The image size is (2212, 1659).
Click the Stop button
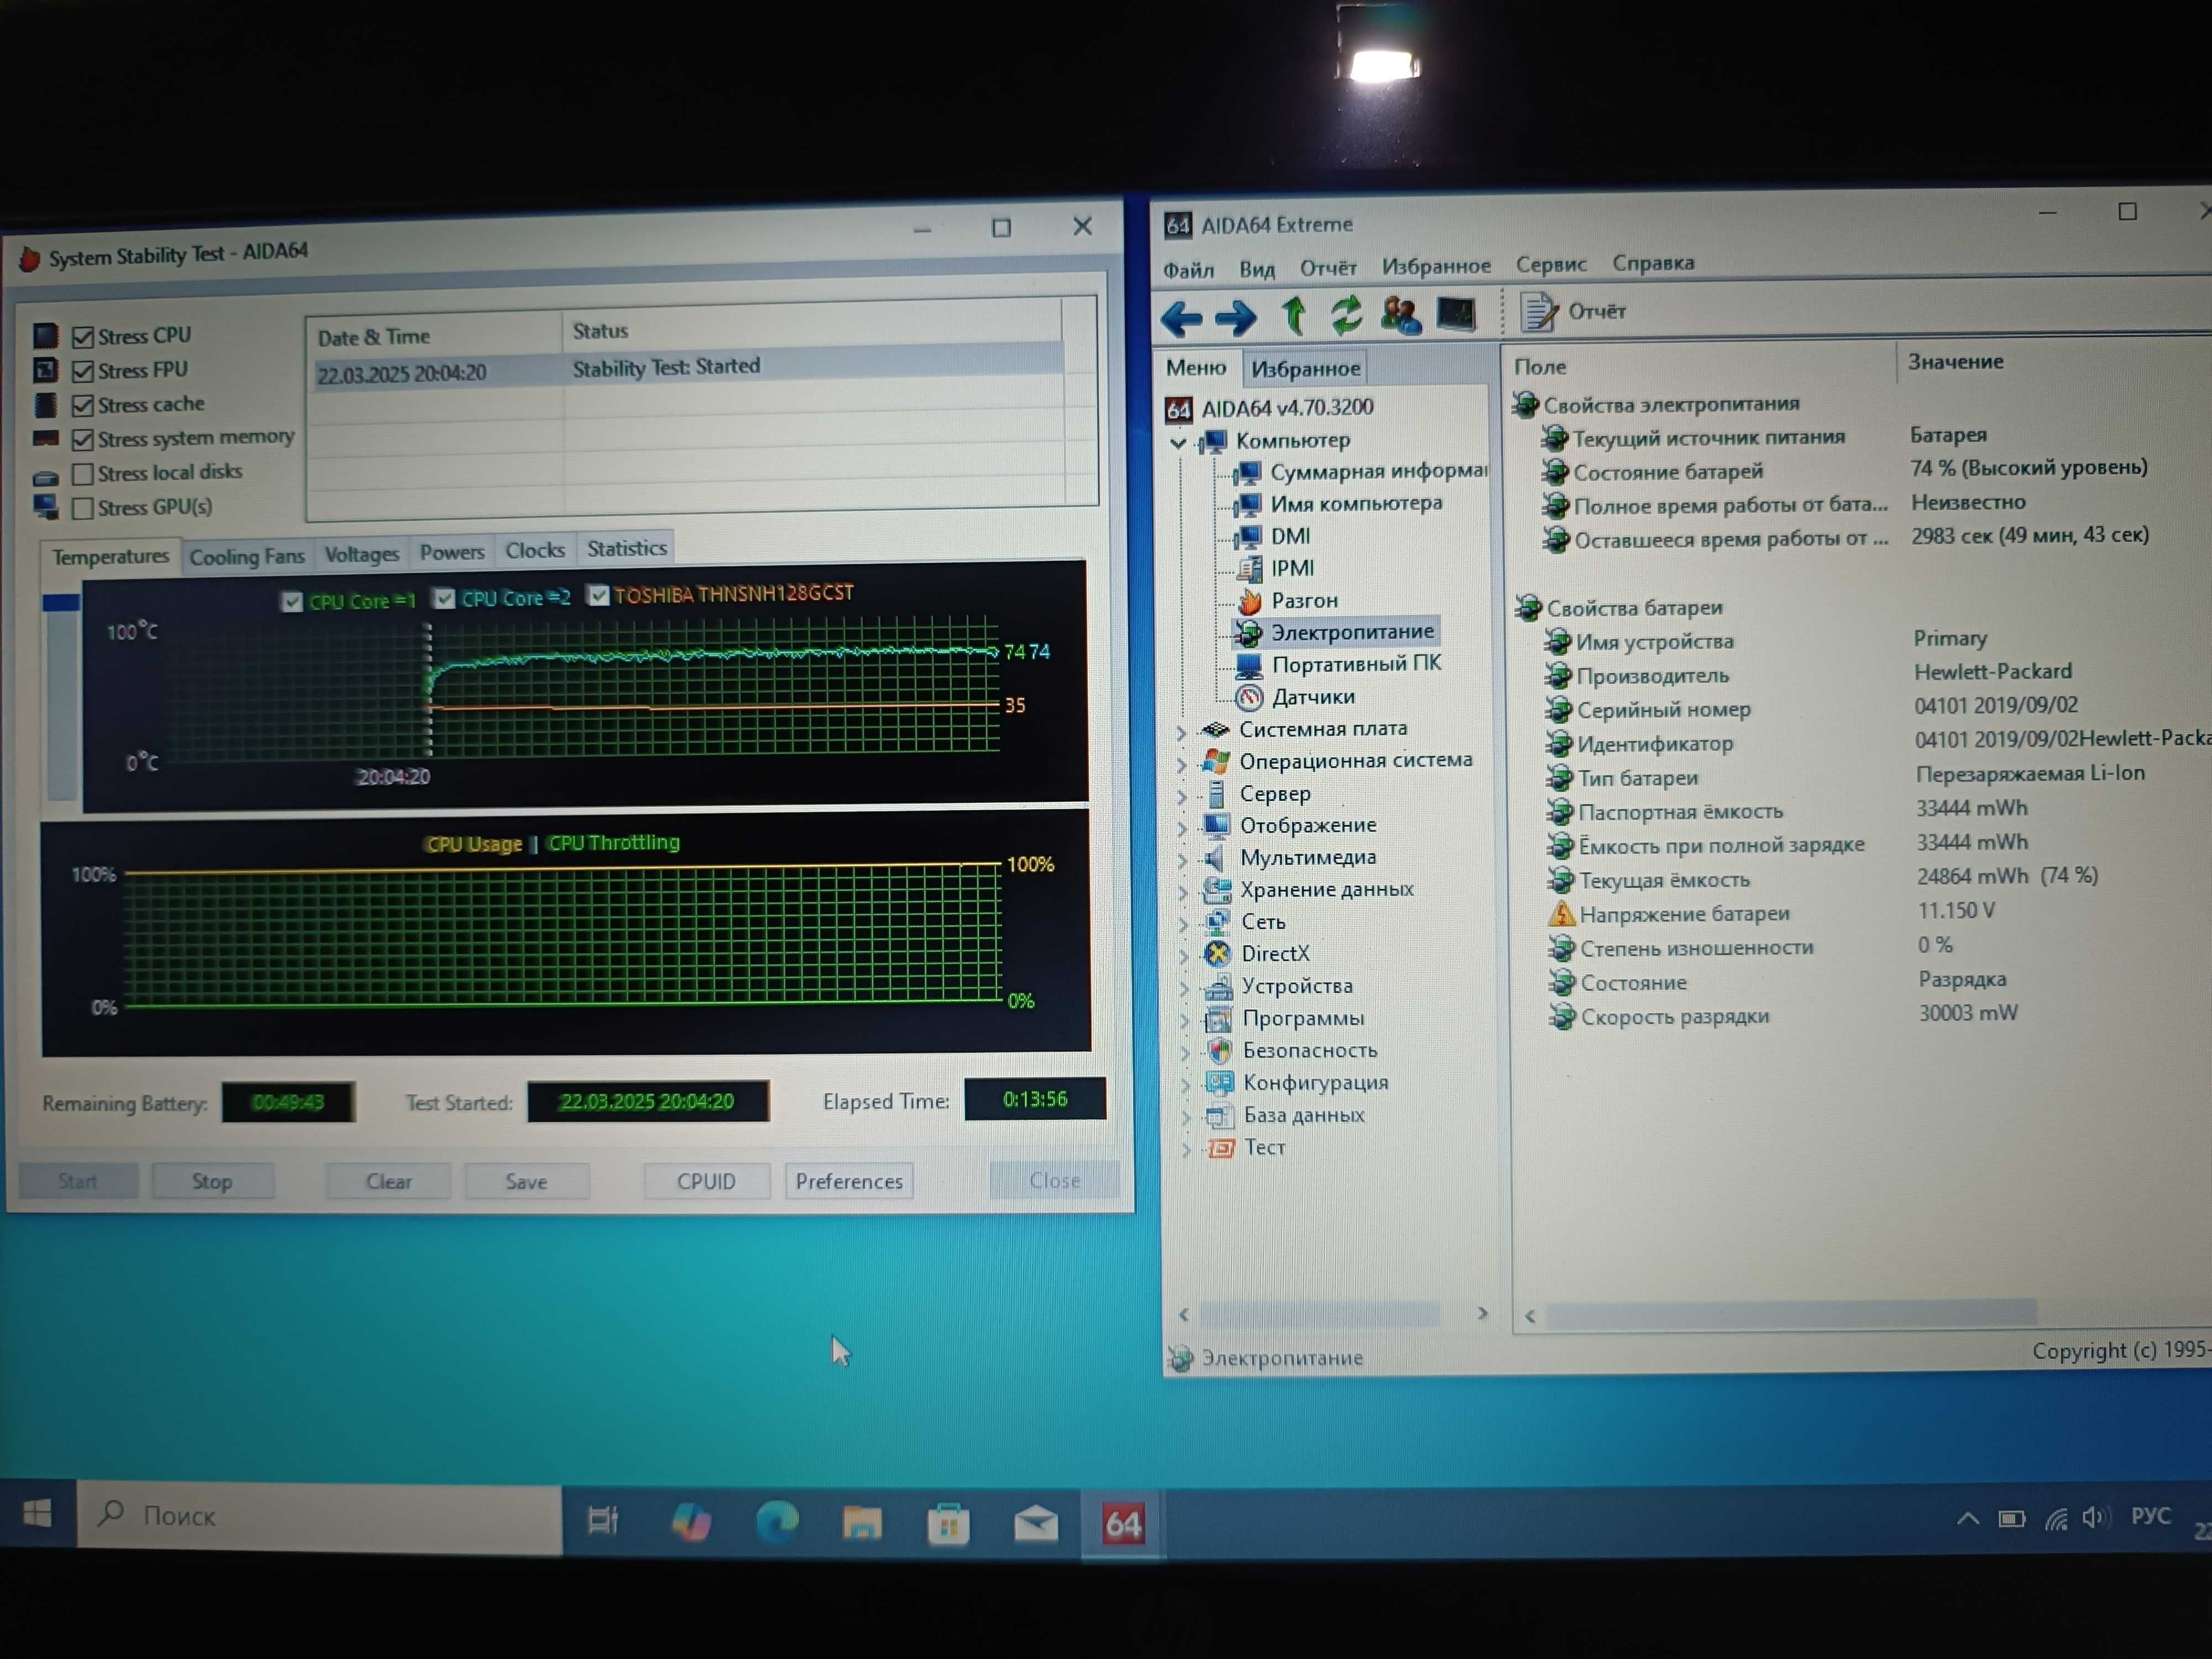212,1182
